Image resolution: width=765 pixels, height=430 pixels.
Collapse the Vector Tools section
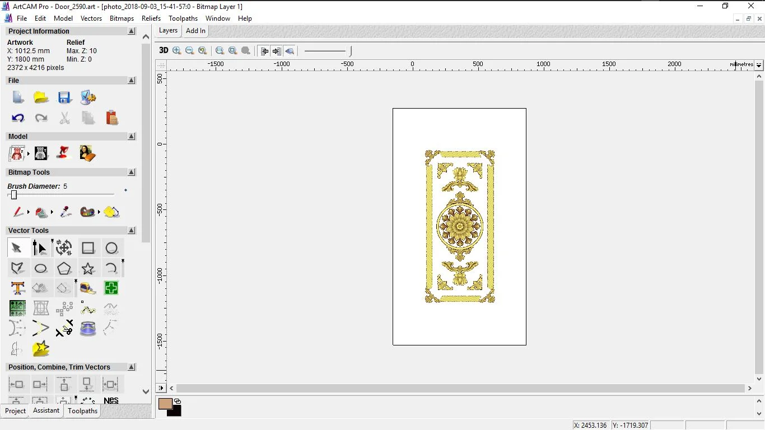[132, 231]
